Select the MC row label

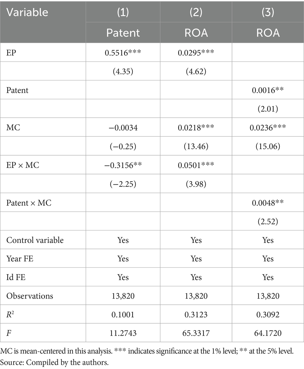[x=13, y=128]
